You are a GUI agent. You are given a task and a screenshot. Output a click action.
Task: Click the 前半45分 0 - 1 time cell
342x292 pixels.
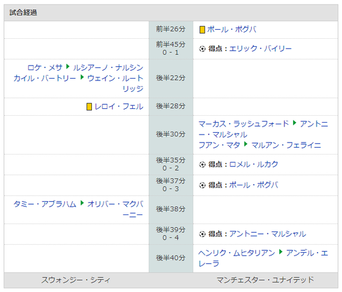tap(171, 48)
